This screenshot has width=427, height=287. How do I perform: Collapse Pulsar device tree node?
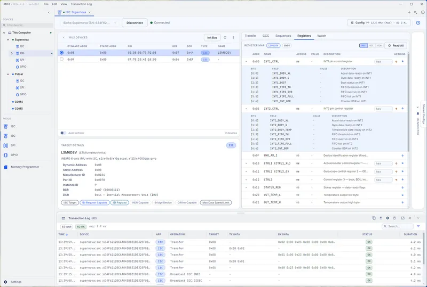click(x=8, y=74)
